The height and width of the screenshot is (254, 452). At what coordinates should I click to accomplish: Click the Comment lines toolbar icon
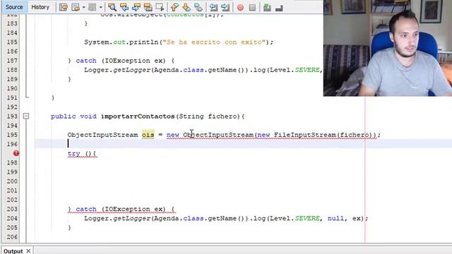pyautogui.click(x=267, y=7)
